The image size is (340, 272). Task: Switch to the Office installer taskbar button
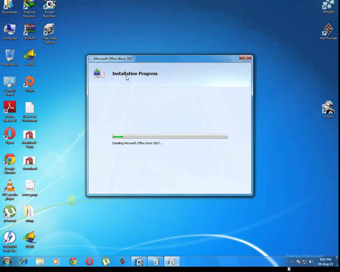[x=172, y=261]
